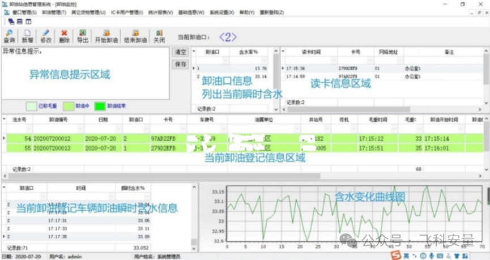Open the 卸油编号 column filter dropdown

80,129
